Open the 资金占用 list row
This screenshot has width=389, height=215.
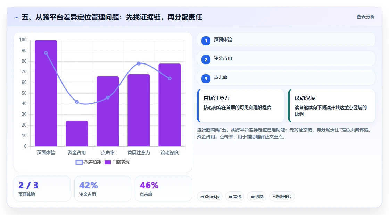point(286,59)
